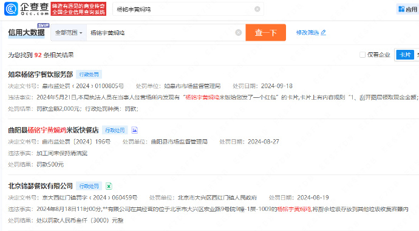Click document number 京大西红门镇罚字〔2024〕060459号
The image size is (419, 231).
point(90,198)
